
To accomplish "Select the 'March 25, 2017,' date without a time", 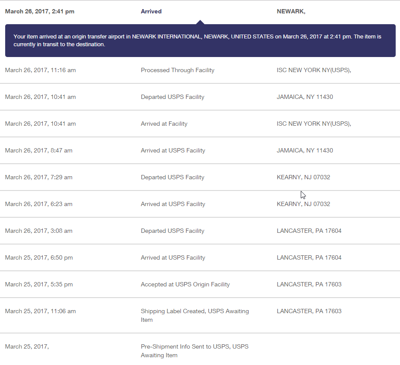I will pos(27,347).
